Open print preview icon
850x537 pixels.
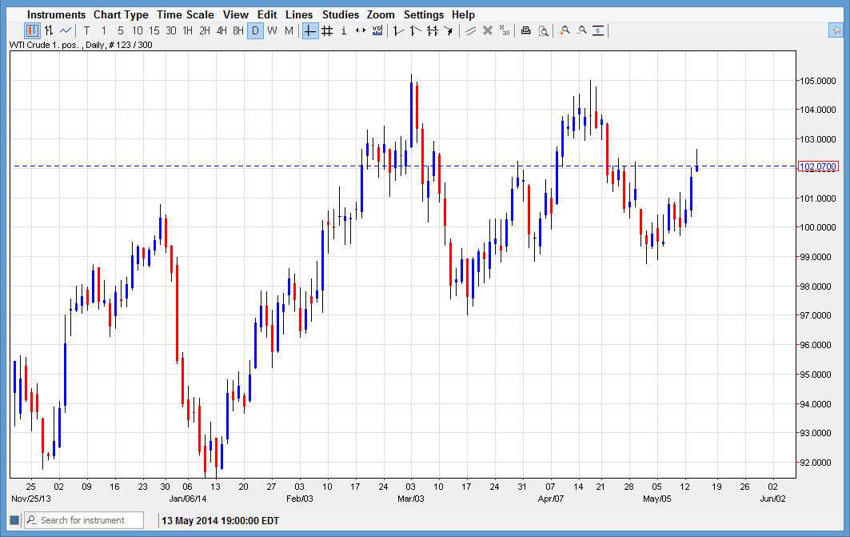click(543, 30)
